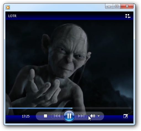Open the Windows Media Player title bar icon menu
Screen dimensions: 141x131
click(8, 7)
